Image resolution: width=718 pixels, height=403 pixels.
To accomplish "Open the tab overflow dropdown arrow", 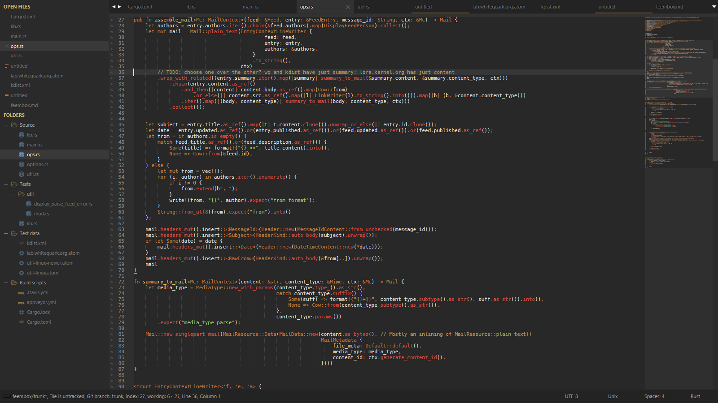I will pos(714,7).
